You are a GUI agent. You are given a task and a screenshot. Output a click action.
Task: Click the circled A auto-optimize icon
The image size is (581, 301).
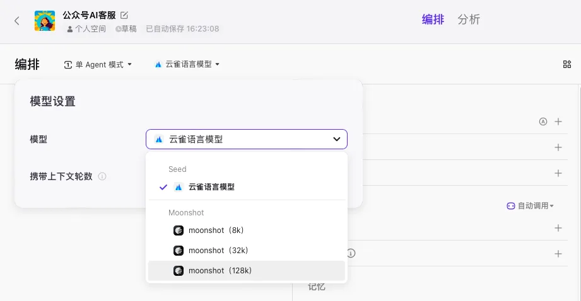543,122
